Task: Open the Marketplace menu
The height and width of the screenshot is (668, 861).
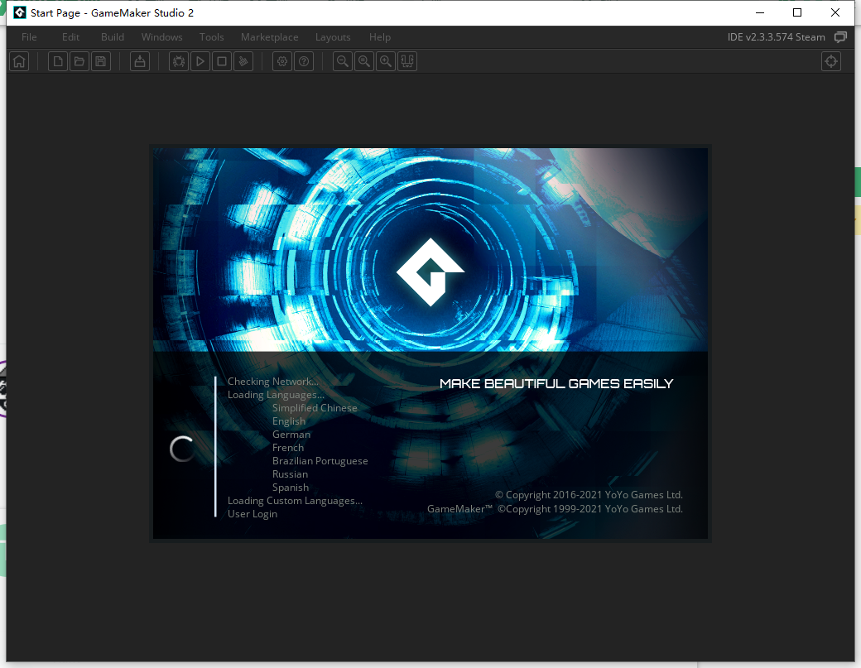Action: pos(270,36)
